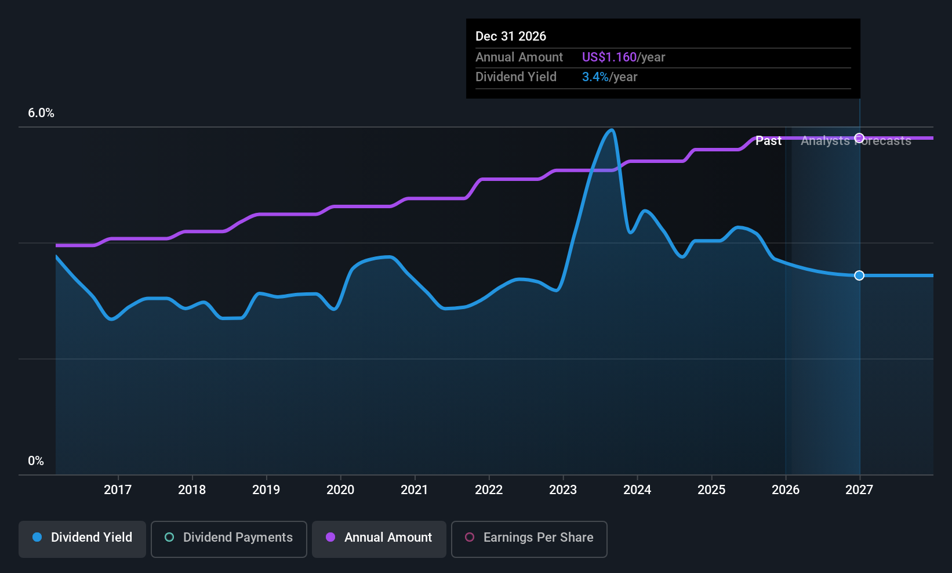Click the 2021 year label on the axis
Viewport: 952px width, 573px height.
415,489
